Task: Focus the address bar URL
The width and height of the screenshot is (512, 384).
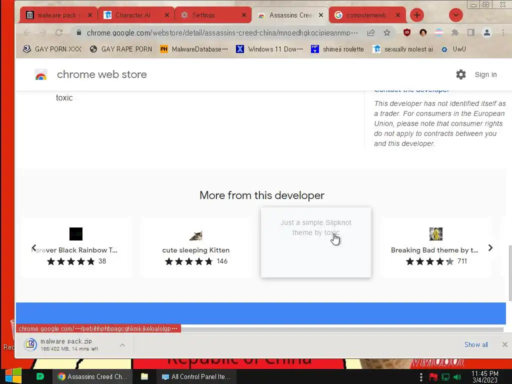Action: tap(222, 32)
